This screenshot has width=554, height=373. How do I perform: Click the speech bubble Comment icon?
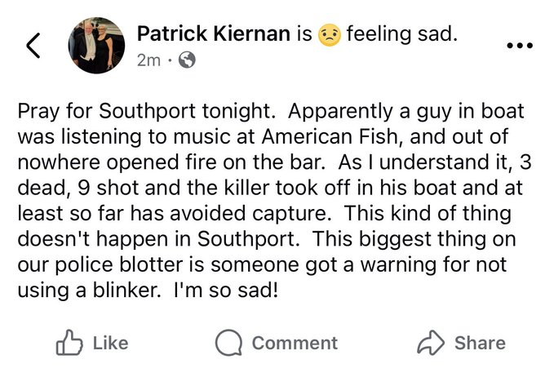coord(228,342)
